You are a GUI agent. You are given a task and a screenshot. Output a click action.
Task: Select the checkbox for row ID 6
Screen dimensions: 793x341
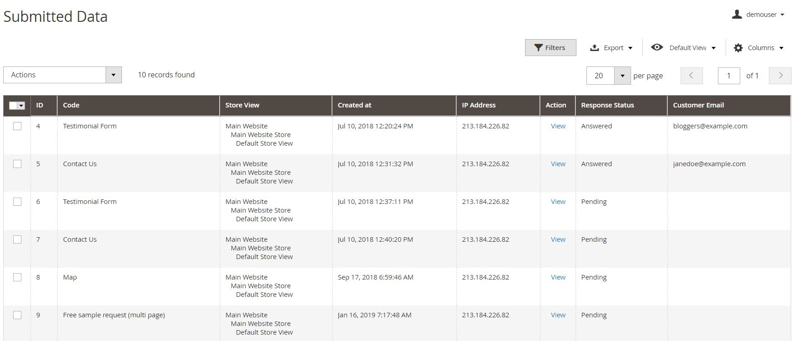(x=17, y=202)
